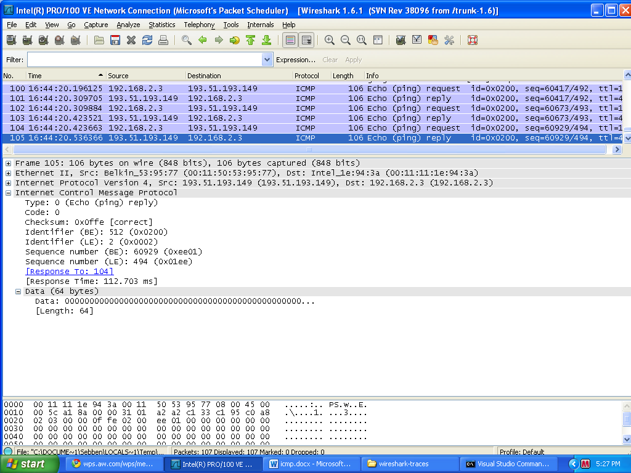Collapse the Data (64 bytes) node

tap(18, 291)
